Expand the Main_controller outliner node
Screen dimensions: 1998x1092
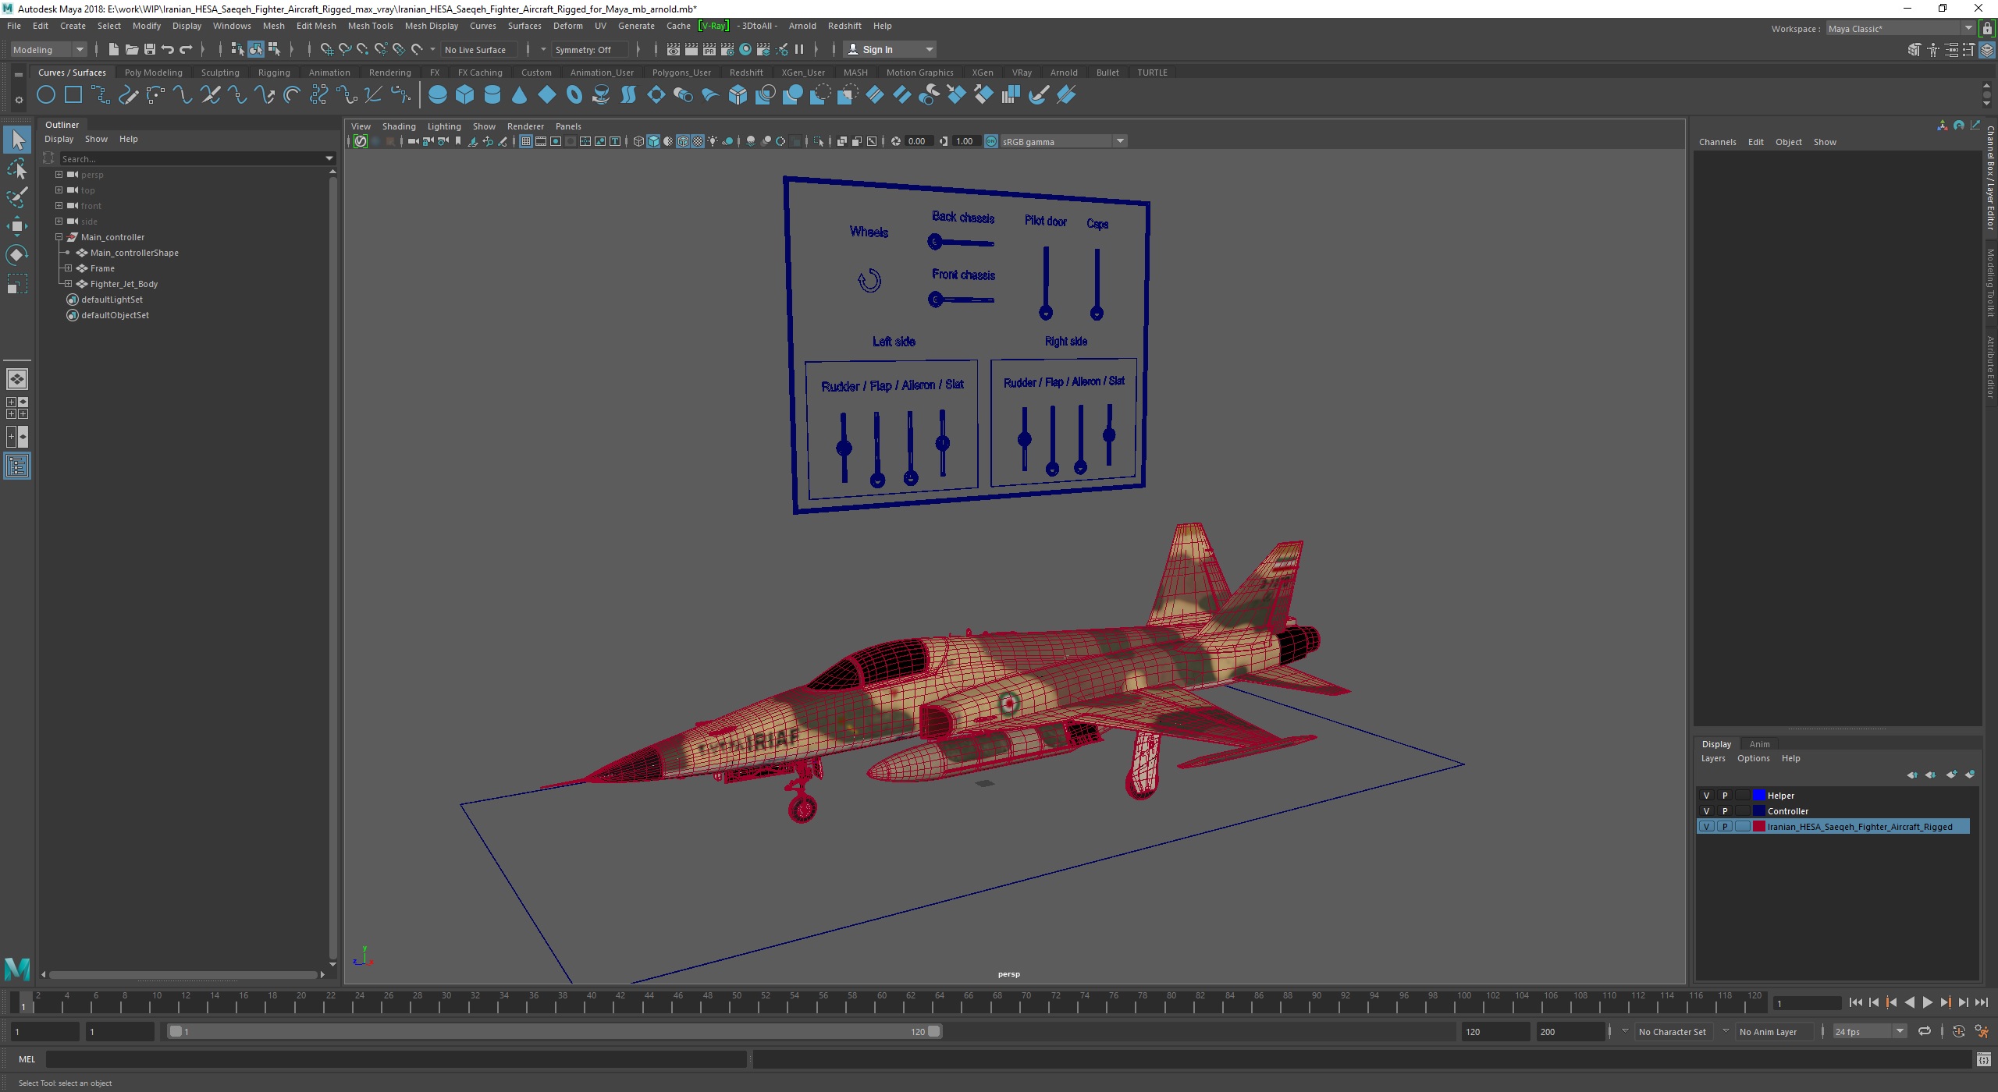click(x=58, y=236)
